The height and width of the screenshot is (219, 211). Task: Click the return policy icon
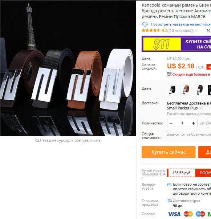tap(169, 184)
